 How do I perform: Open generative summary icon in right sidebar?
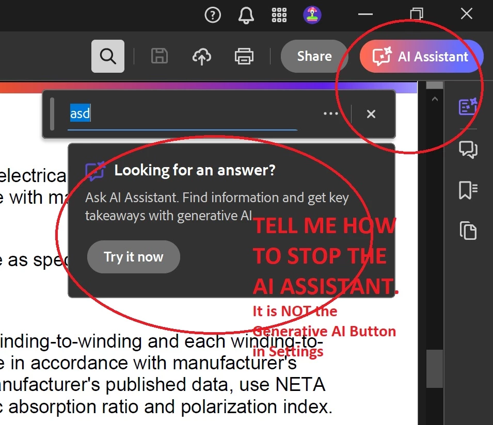coord(468,106)
